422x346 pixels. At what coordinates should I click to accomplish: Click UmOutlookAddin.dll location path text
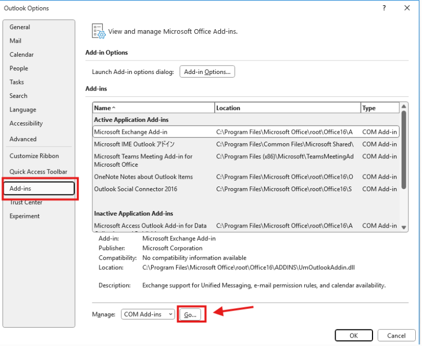point(248,268)
